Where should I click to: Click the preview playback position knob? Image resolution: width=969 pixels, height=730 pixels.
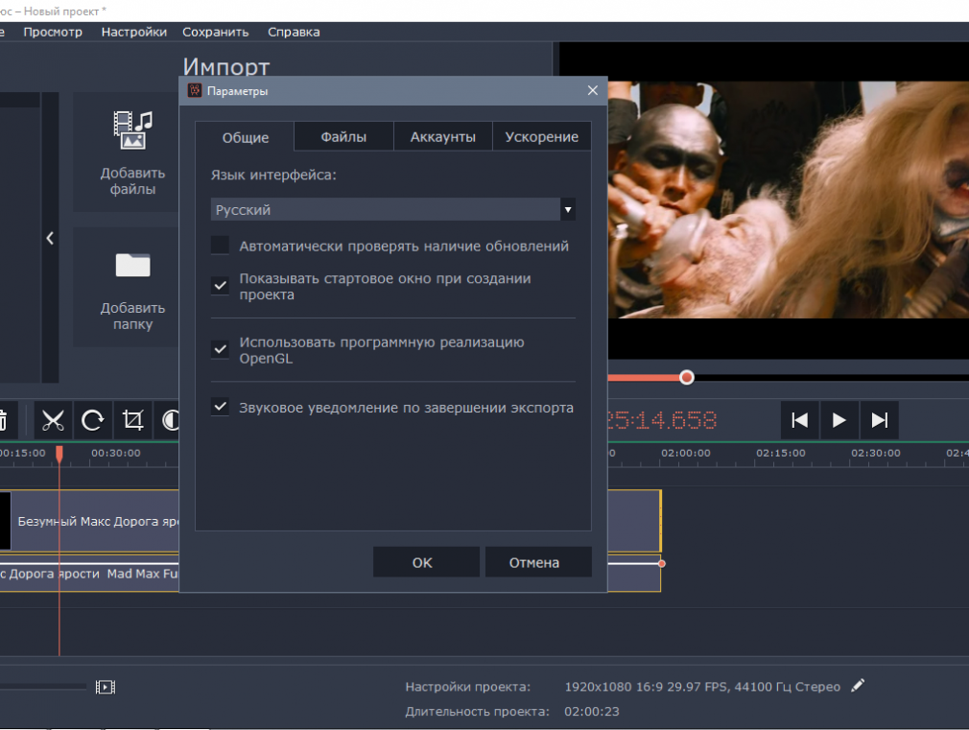pos(687,377)
